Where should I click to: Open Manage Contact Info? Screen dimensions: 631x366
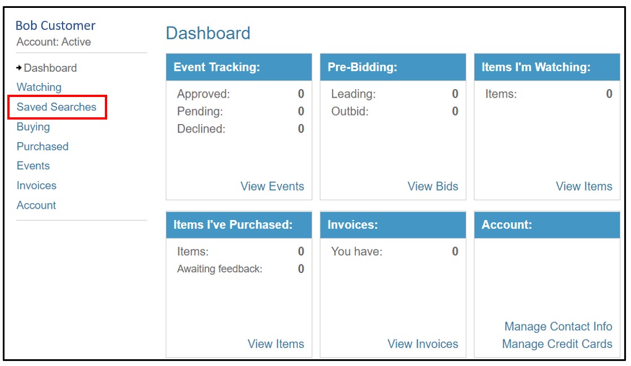point(558,327)
